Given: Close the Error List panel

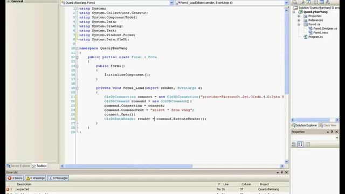Looking at the screenshot, I should 286,172.
